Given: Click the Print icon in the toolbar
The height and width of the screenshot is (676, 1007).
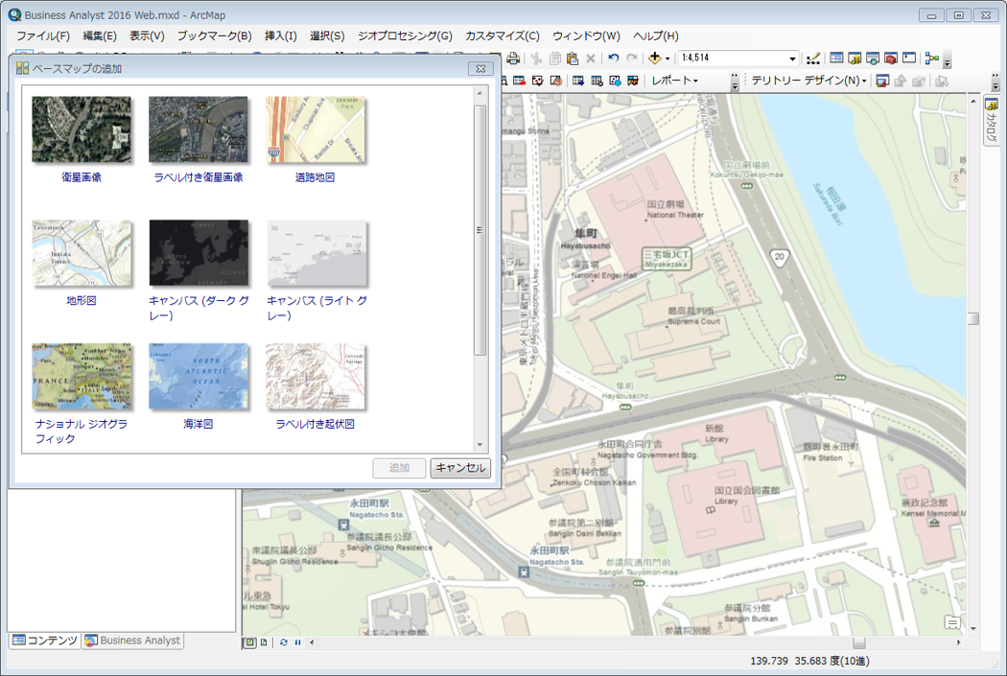Looking at the screenshot, I should coord(513,58).
